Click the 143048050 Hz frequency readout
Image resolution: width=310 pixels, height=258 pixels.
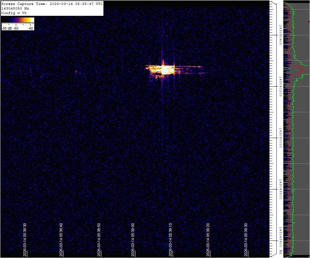coord(16,9)
